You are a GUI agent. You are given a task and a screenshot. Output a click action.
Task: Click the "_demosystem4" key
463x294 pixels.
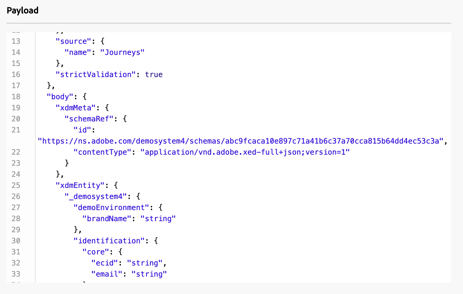point(96,196)
